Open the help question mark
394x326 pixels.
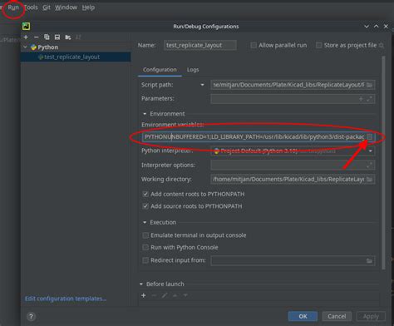31,316
